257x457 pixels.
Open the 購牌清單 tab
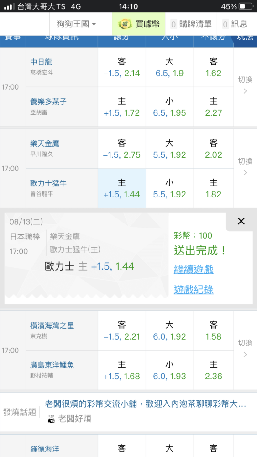191,24
